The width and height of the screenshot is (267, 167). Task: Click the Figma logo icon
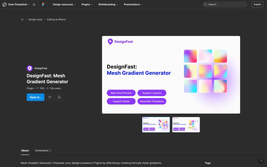coord(43,4)
